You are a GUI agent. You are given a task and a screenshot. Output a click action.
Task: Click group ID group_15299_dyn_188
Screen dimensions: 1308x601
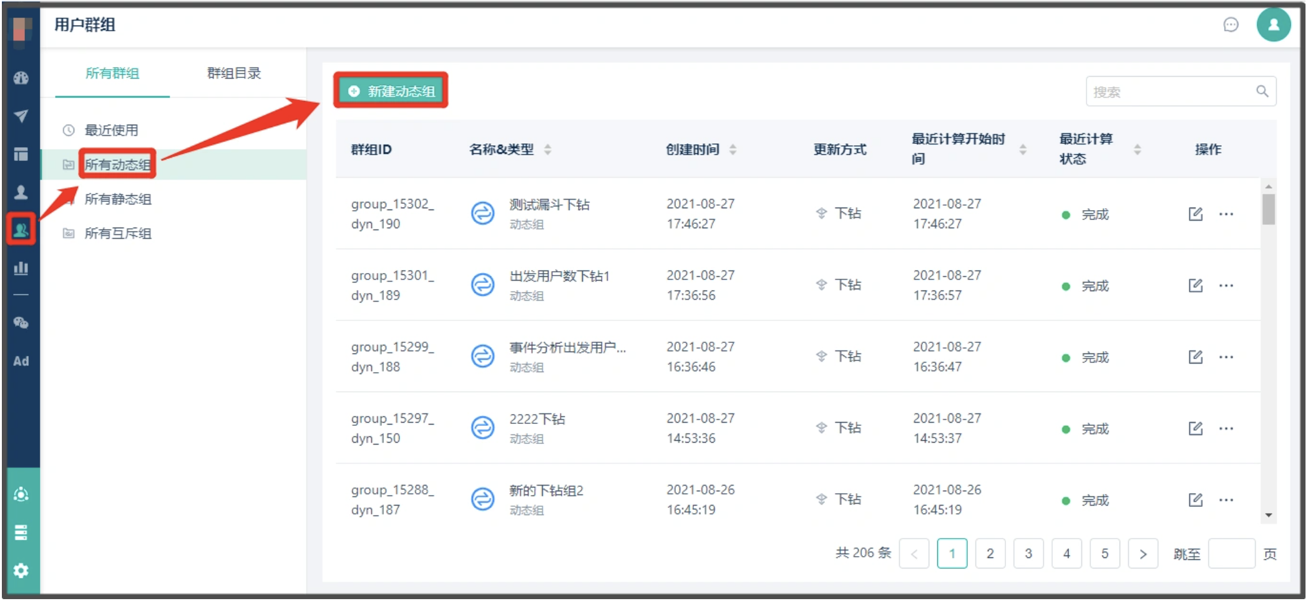pos(393,357)
